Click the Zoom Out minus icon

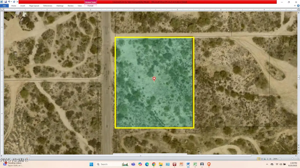coord(280,159)
